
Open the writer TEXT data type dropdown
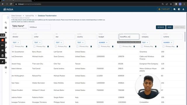coord(37,43)
